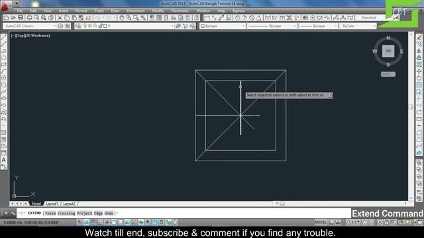Click the Linear dimension icon

pyautogui.click(x=207, y=18)
